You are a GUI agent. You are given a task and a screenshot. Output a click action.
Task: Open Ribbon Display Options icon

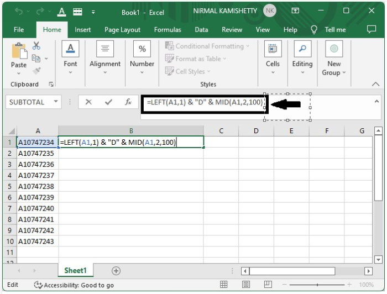click(295, 11)
